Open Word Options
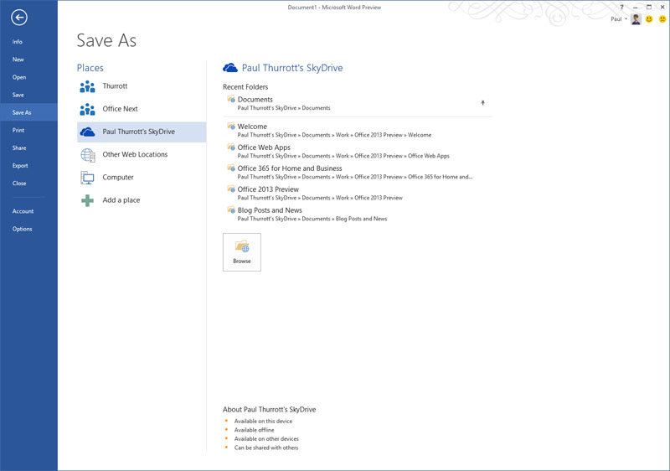Screen dimensions: 670x471 point(23,229)
